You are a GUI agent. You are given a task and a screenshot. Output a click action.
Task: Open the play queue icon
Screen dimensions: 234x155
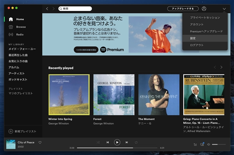(x=195, y=144)
